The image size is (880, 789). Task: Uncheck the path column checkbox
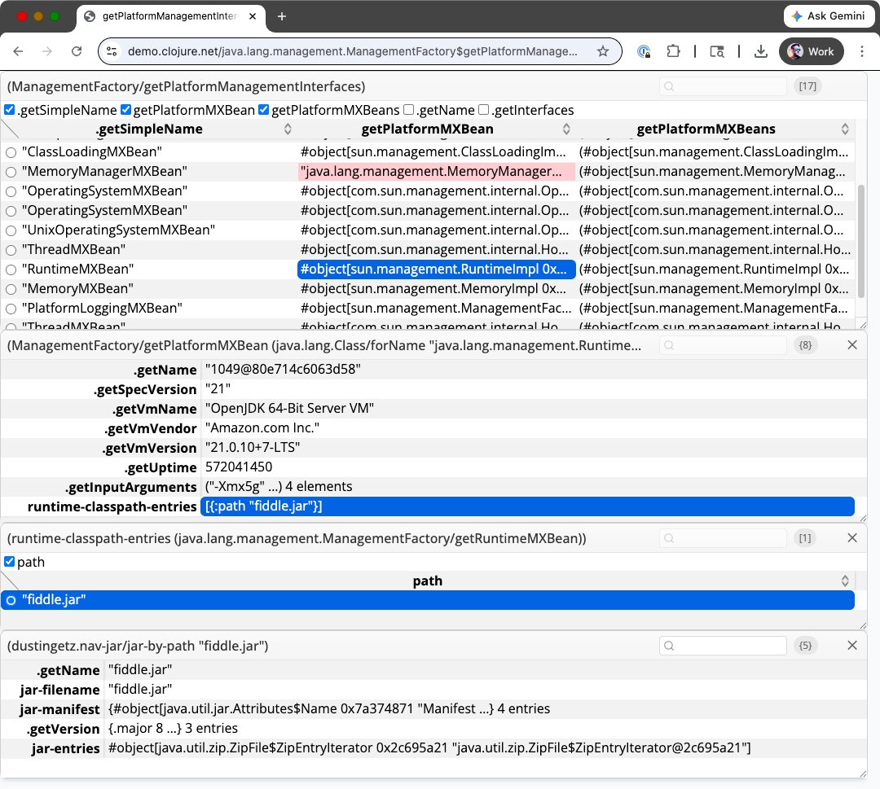point(10,561)
